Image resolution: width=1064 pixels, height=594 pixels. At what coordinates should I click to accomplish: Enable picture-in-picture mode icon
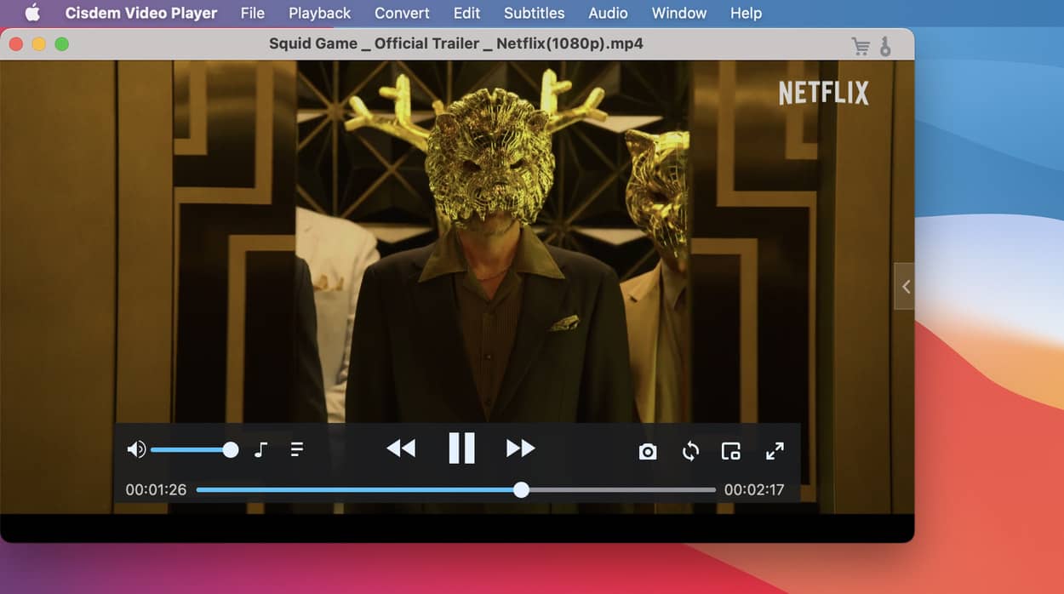[x=730, y=451]
